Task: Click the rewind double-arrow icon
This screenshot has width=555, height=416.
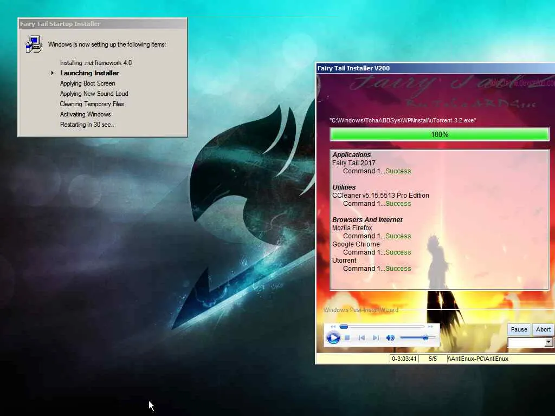Action: pos(333,327)
